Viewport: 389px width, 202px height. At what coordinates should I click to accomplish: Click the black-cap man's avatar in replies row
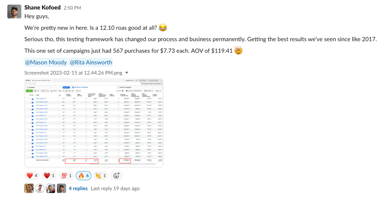pyautogui.click(x=61, y=188)
